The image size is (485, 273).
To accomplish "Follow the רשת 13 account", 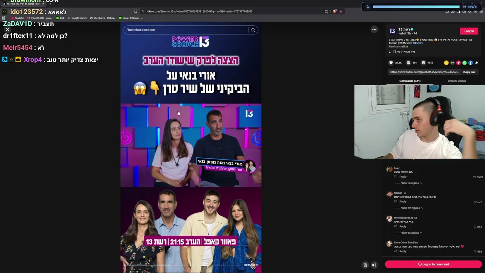I will (469, 31).
